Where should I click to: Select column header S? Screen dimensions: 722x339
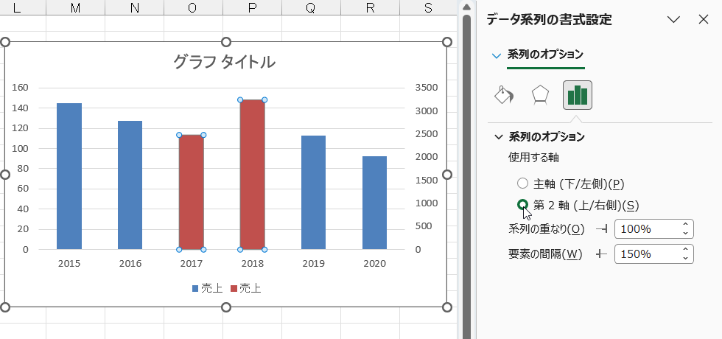(x=428, y=7)
